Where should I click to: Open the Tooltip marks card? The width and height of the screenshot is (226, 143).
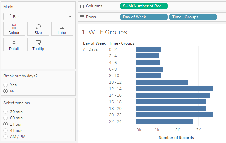point(38,45)
